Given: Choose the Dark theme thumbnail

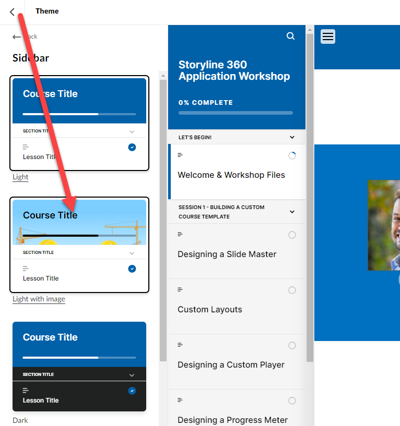Looking at the screenshot, I should (x=79, y=367).
